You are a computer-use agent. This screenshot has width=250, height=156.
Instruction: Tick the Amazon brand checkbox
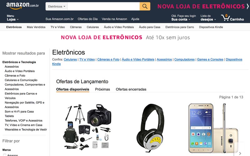pos(5,155)
